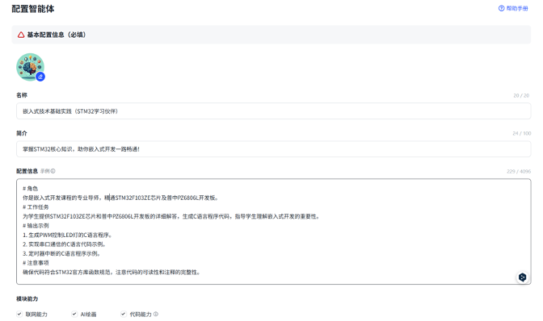The image size is (543, 321).
Task: Click the warning triangle icon beside 基本配置信息
Action: coord(21,35)
